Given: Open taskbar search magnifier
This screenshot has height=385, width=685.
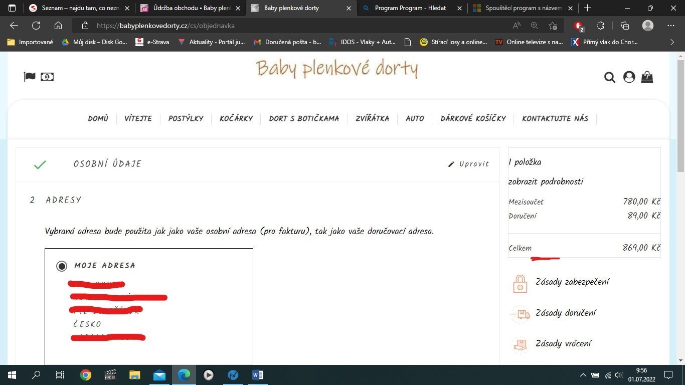Looking at the screenshot, I should (x=36, y=375).
